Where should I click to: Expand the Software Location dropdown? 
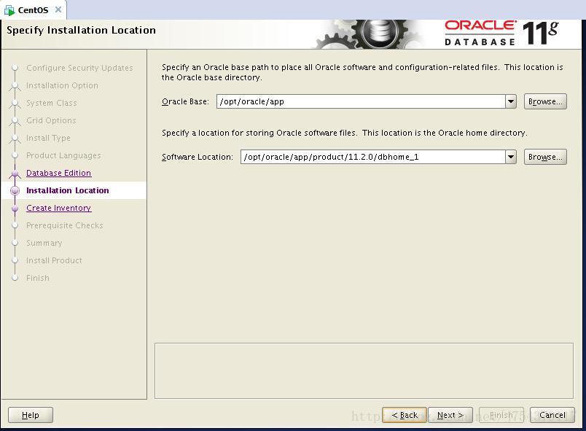click(511, 157)
